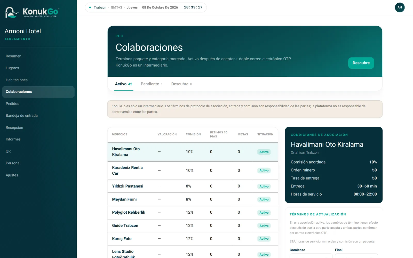Image resolution: width=413 pixels, height=258 pixels.
Task: Open Ajustes settings page
Action: coord(38,175)
